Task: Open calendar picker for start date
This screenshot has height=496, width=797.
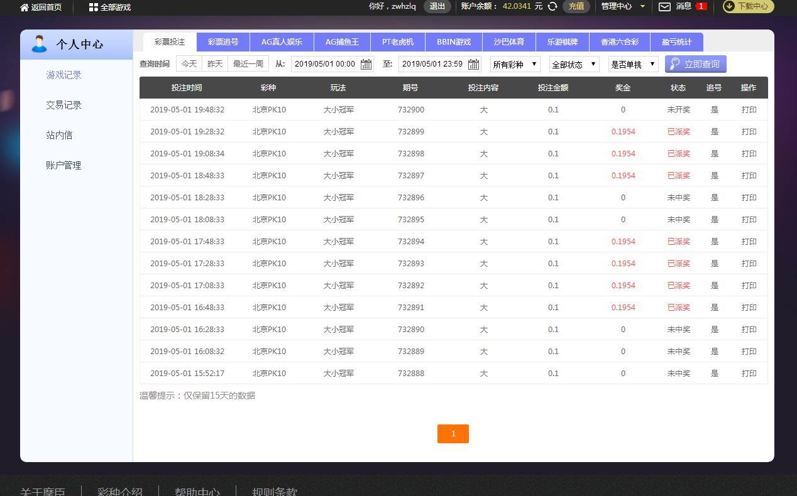Action: 366,64
